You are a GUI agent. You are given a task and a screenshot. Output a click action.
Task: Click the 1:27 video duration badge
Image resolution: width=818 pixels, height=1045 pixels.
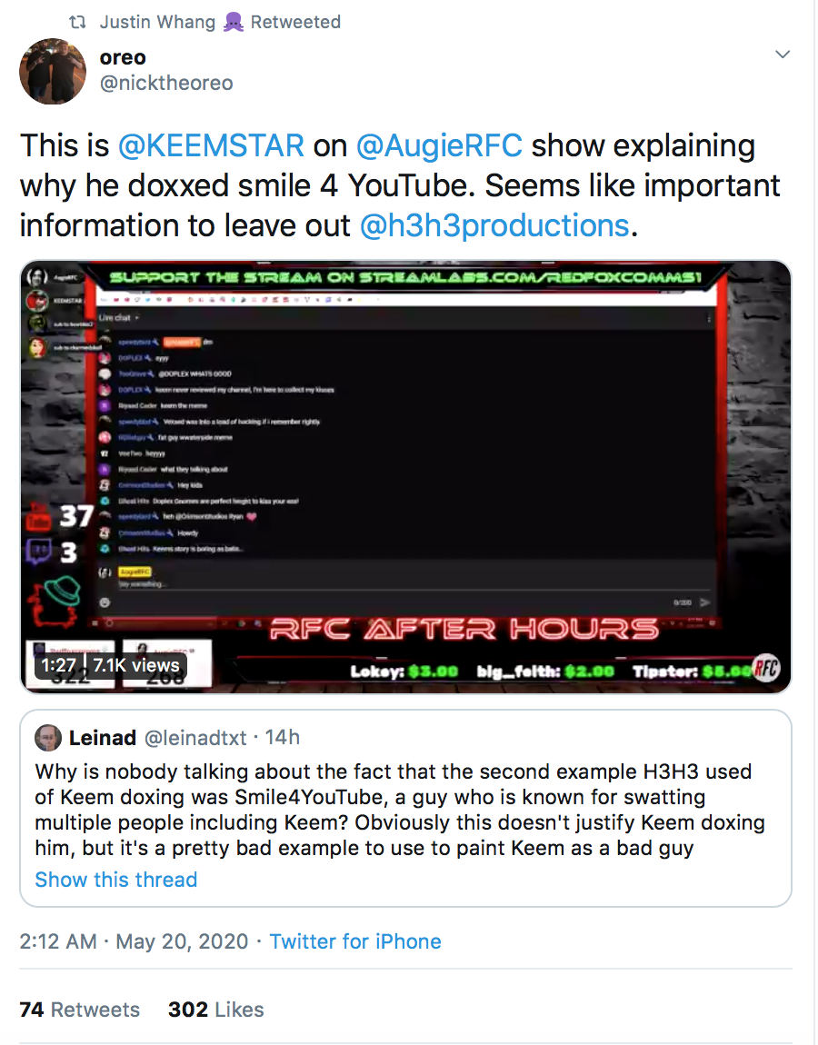coord(58,665)
